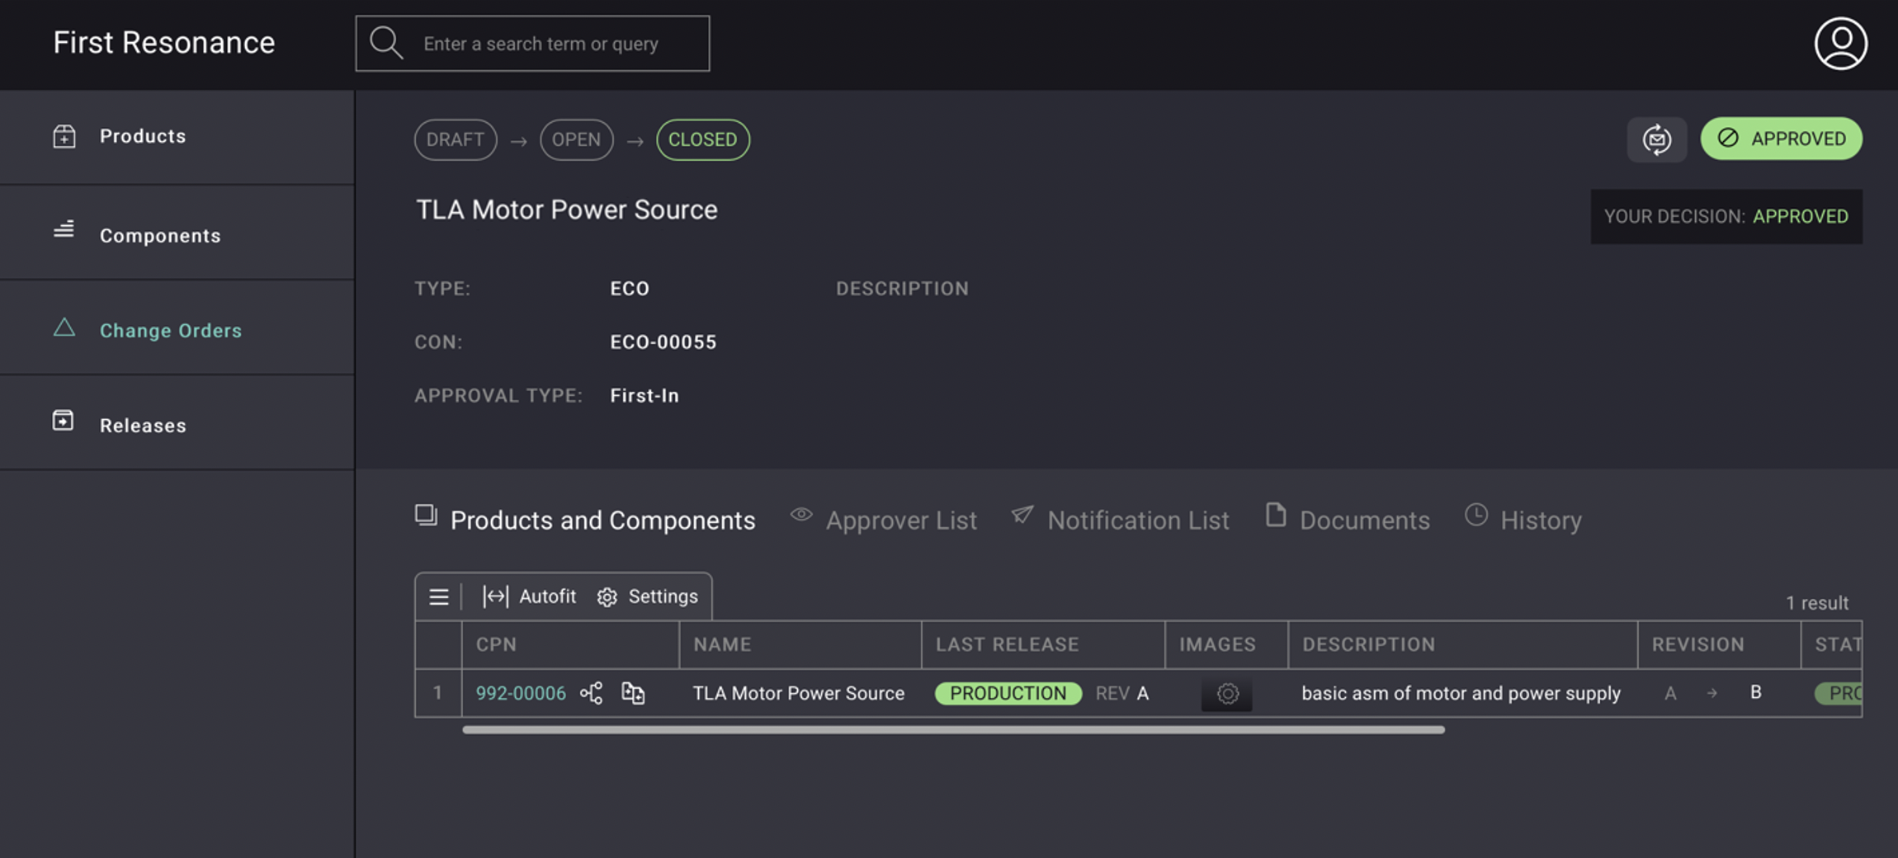
Task: Open the tree view icon beside 992-00006
Action: point(591,693)
